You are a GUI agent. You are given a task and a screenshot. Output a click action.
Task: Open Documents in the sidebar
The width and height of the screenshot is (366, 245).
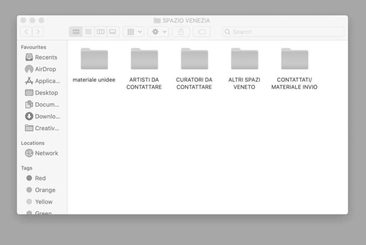point(42,105)
